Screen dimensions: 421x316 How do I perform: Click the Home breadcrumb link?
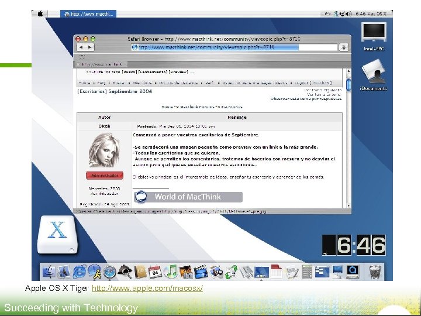coord(167,107)
